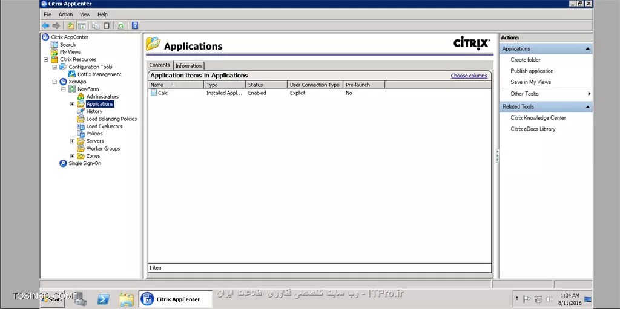The width and height of the screenshot is (620, 309).
Task: Refresh the view using the toolbar icon
Action: coord(121,25)
